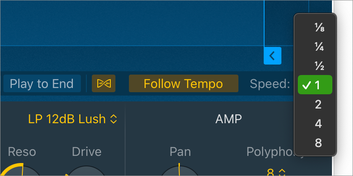Click the AMP section header

tap(229, 119)
